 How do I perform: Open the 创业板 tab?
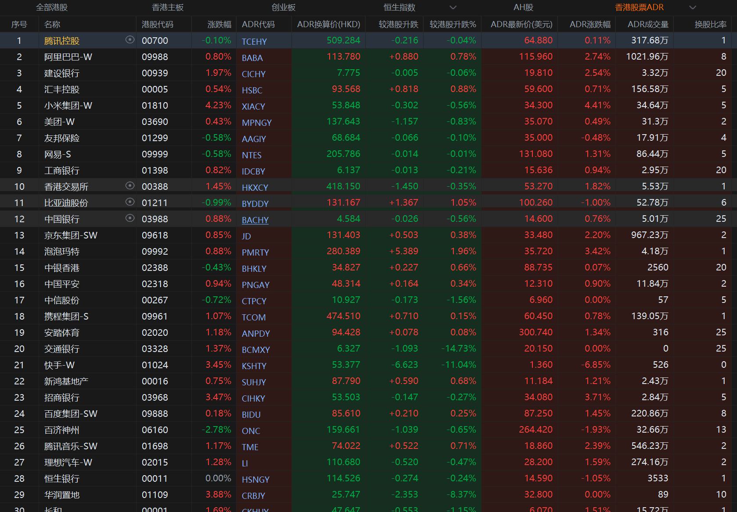284,7
